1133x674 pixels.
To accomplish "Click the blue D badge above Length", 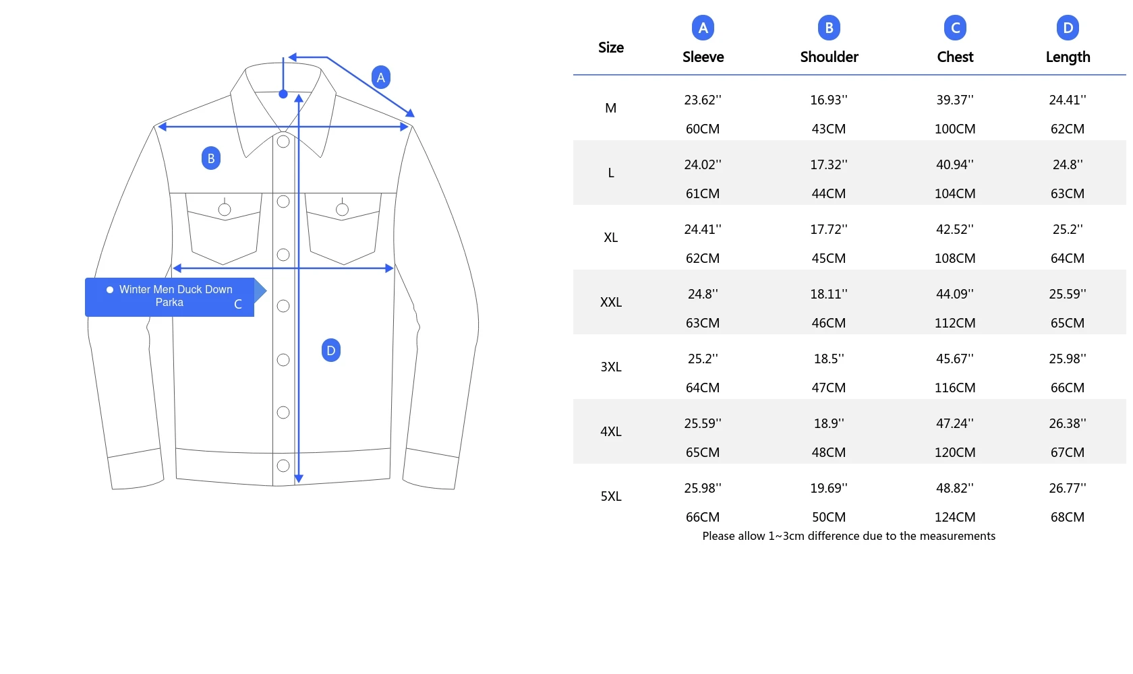I will click(1068, 28).
